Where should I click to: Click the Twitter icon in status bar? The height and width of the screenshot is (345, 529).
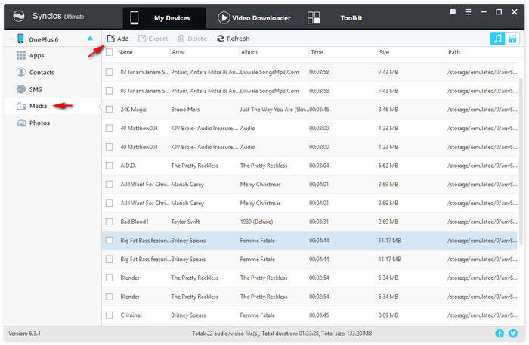tap(513, 333)
